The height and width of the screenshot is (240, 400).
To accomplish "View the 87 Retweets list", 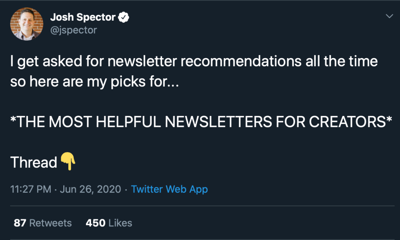I will [x=43, y=223].
